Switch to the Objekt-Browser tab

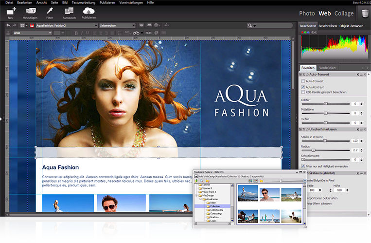[351, 26]
